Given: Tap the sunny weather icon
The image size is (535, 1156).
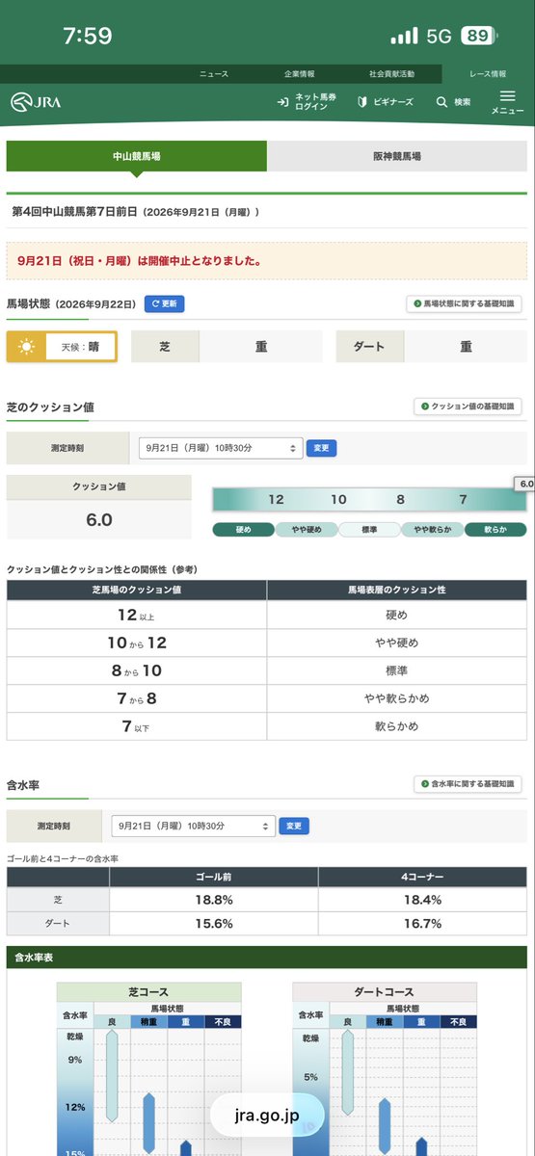Looking at the screenshot, I should [26, 347].
